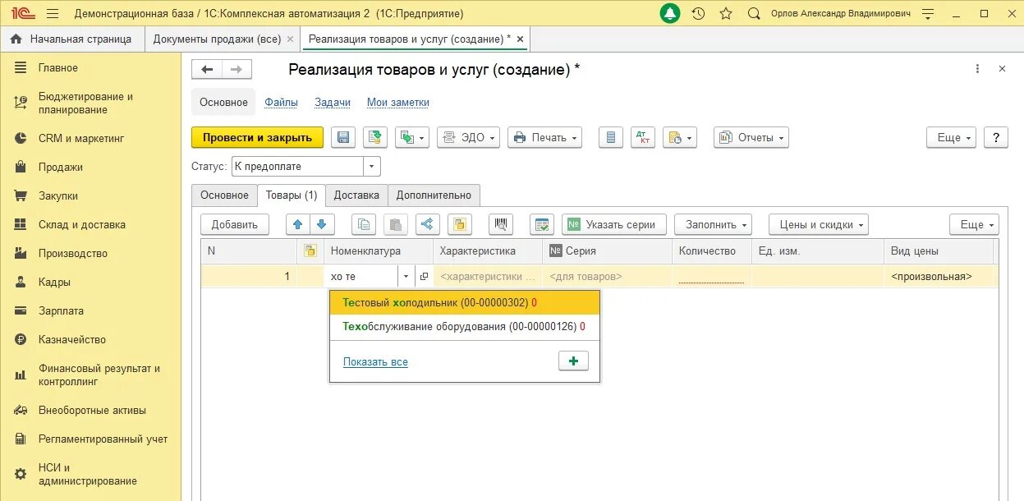Open the create-based-on icon dropdown
The image size is (1024, 501).
412,138
